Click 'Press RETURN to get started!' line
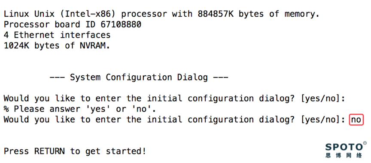The height and width of the screenshot is (163, 371). pos(75,151)
